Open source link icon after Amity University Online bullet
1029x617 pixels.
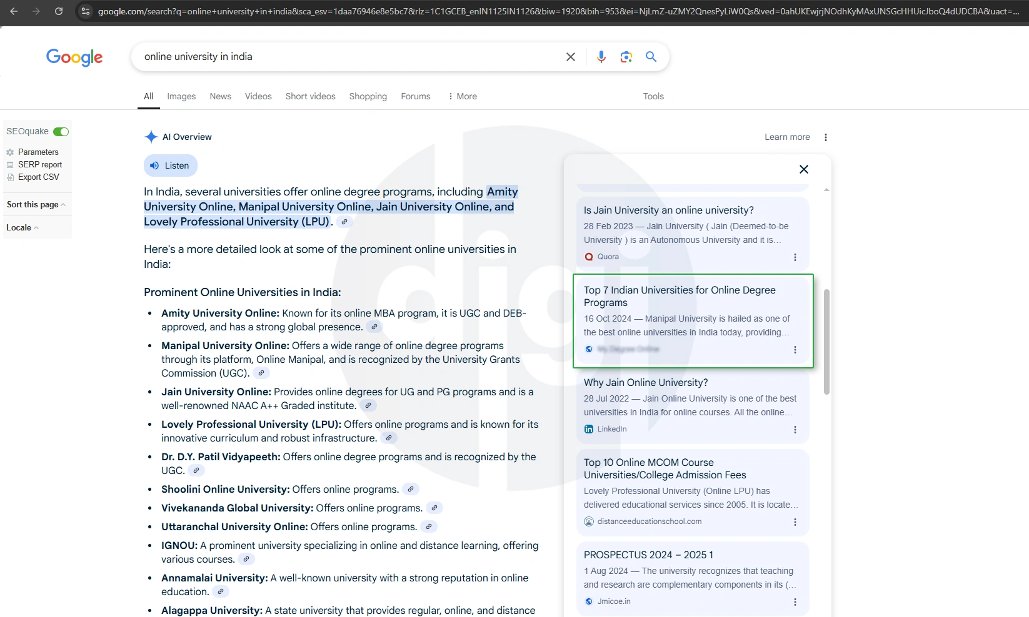click(374, 327)
